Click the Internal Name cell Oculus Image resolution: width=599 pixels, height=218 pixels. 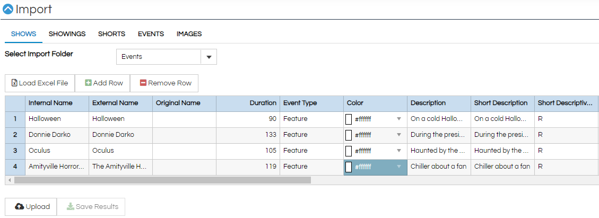(x=57, y=151)
